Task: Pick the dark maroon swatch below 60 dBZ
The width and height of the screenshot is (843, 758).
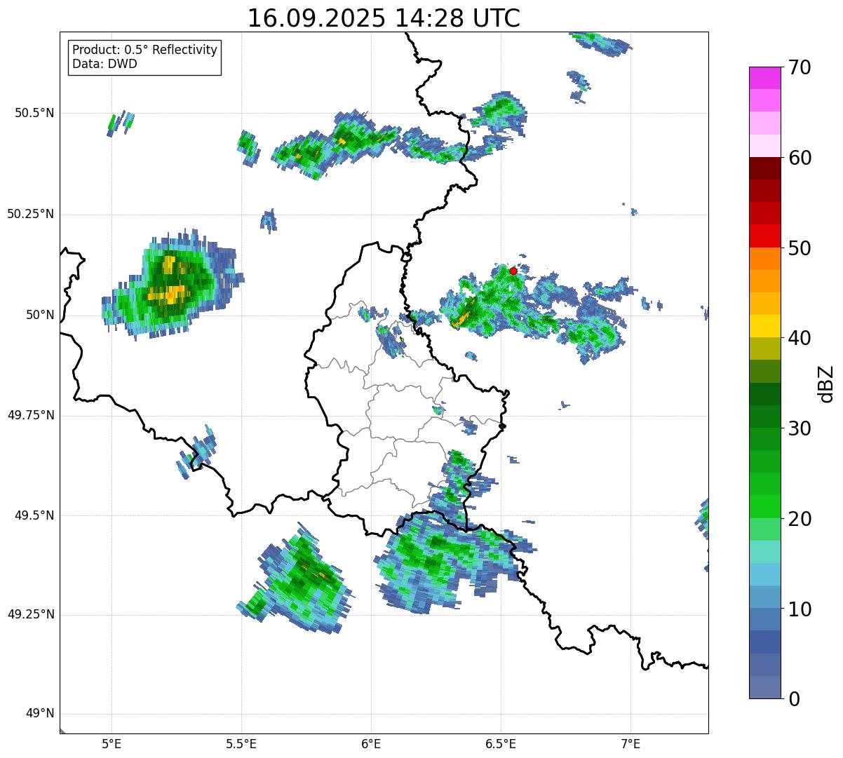Action: pyautogui.click(x=764, y=168)
